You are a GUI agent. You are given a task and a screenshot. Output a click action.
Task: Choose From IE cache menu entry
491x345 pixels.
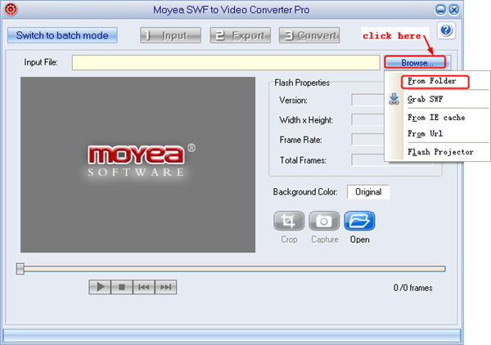437,118
